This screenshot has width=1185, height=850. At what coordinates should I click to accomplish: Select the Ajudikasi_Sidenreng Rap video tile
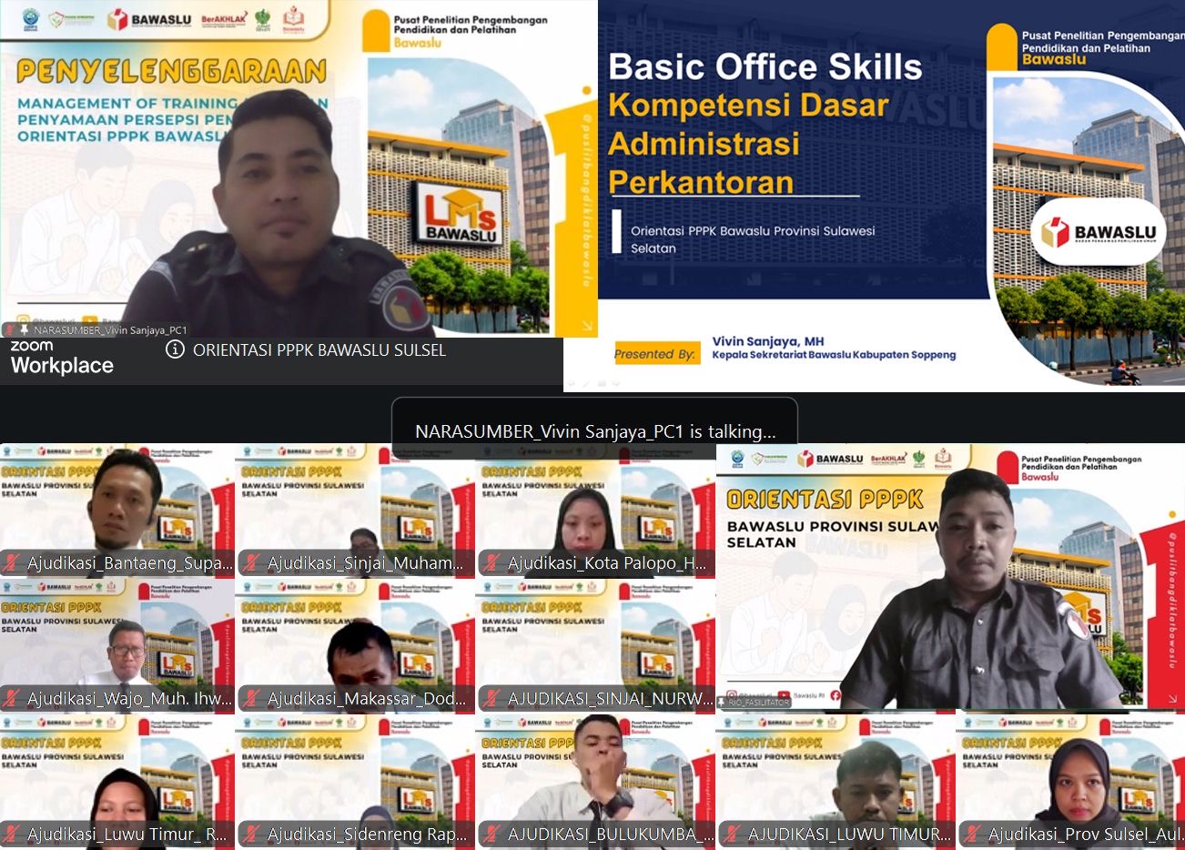(x=356, y=781)
